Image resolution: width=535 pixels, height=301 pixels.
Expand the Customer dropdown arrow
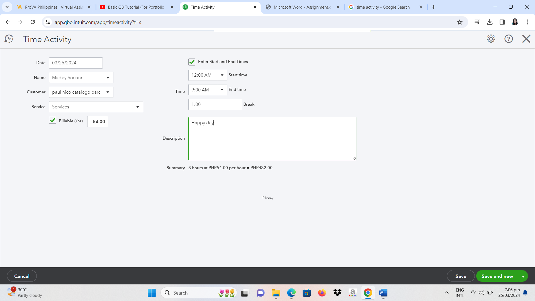pos(108,92)
